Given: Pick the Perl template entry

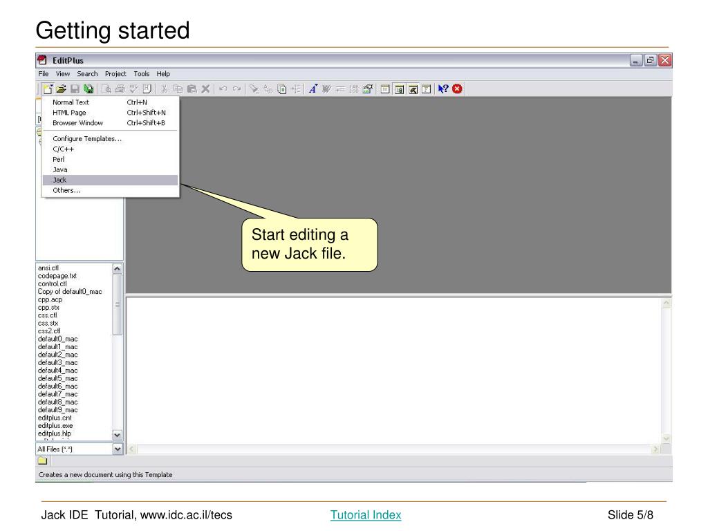Looking at the screenshot, I should [110, 160].
